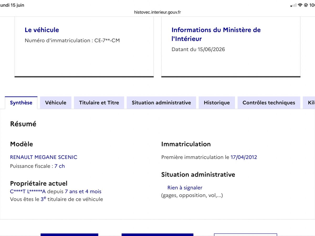Click the middle dark blue bottom button

click(x=157, y=235)
